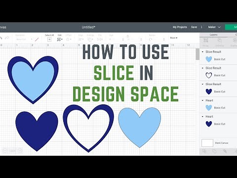
Task: Click the Ungroup icon in Layers panel
Action: pyautogui.click(x=219, y=41)
